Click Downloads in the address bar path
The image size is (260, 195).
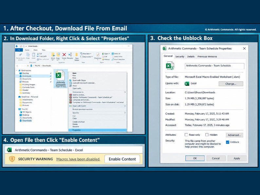[46, 66]
